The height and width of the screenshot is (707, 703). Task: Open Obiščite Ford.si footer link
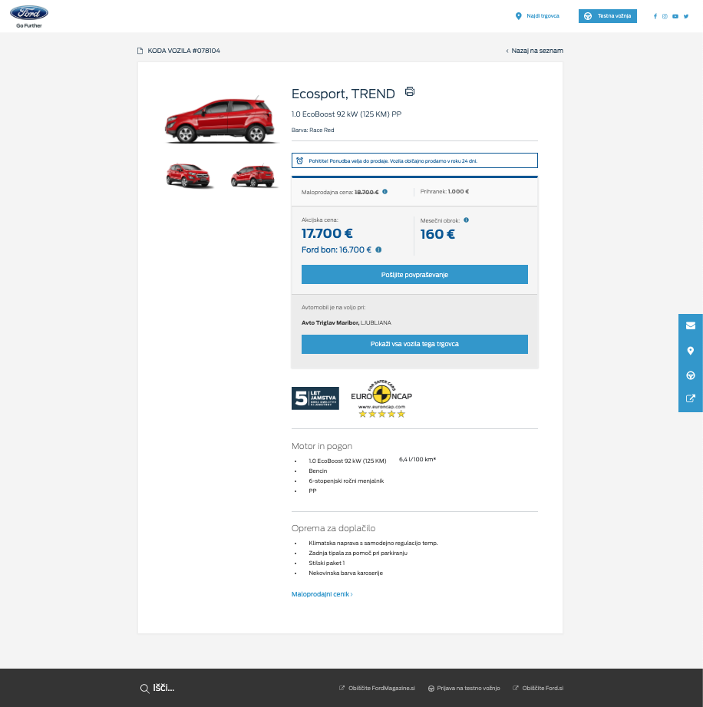click(x=538, y=689)
